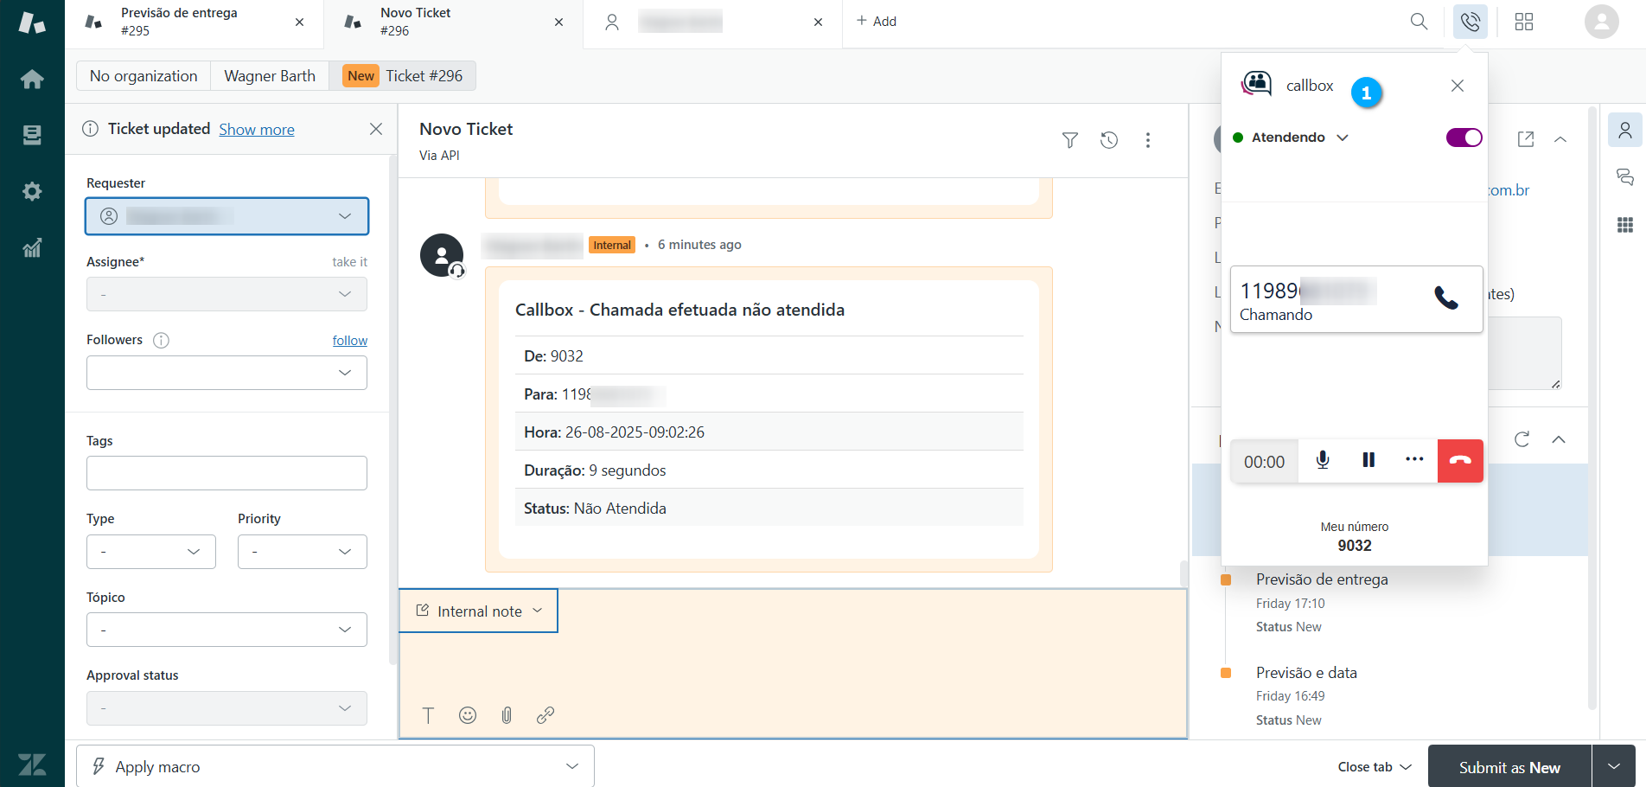Insert an emoji in the note

point(468,715)
